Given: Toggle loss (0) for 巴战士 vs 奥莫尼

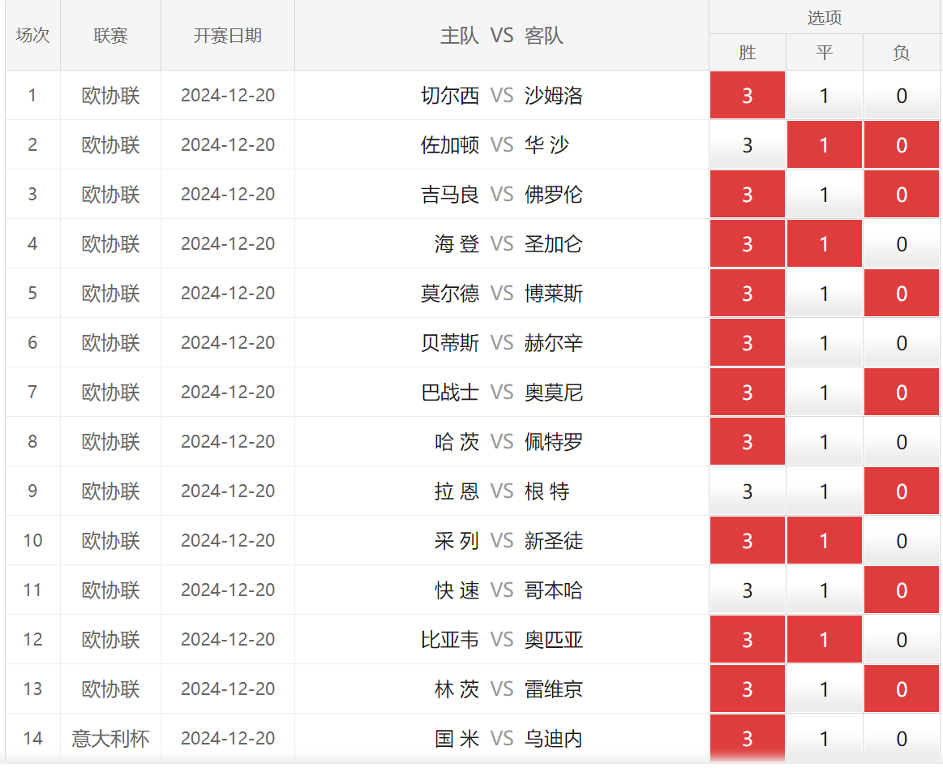Looking at the screenshot, I should coord(901,393).
